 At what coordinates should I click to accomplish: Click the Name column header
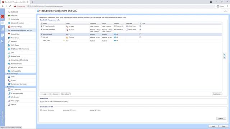[54, 24]
